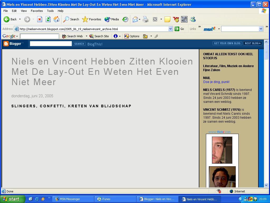Focus the Google toolbar search field
The image size is (270, 203).
click(40, 36)
